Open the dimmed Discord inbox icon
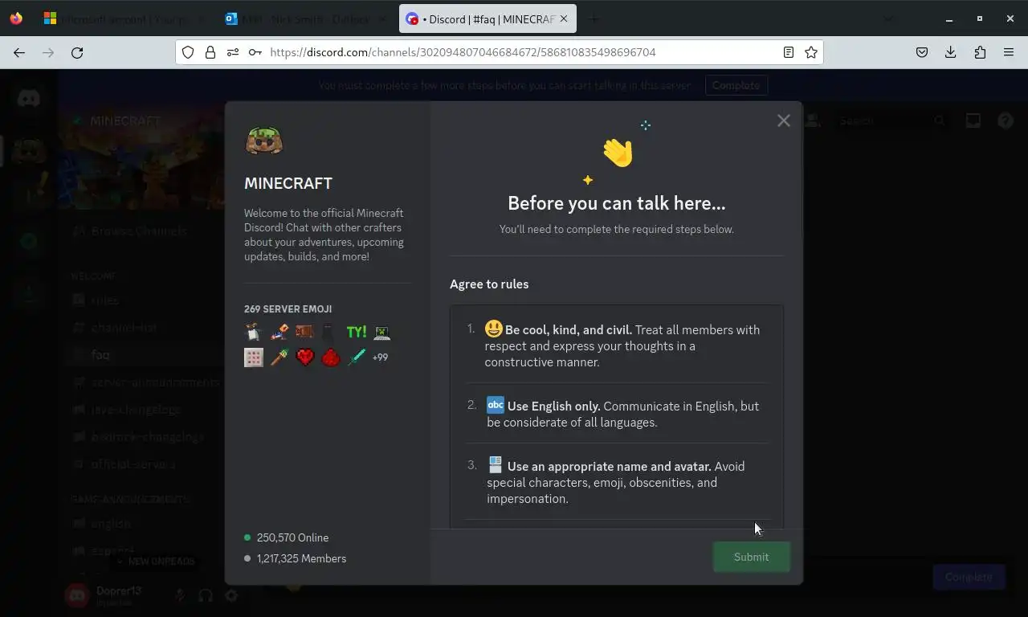This screenshot has height=617, width=1028. coord(973,121)
